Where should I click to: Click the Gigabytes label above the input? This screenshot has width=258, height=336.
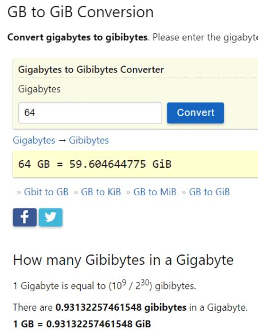click(40, 89)
